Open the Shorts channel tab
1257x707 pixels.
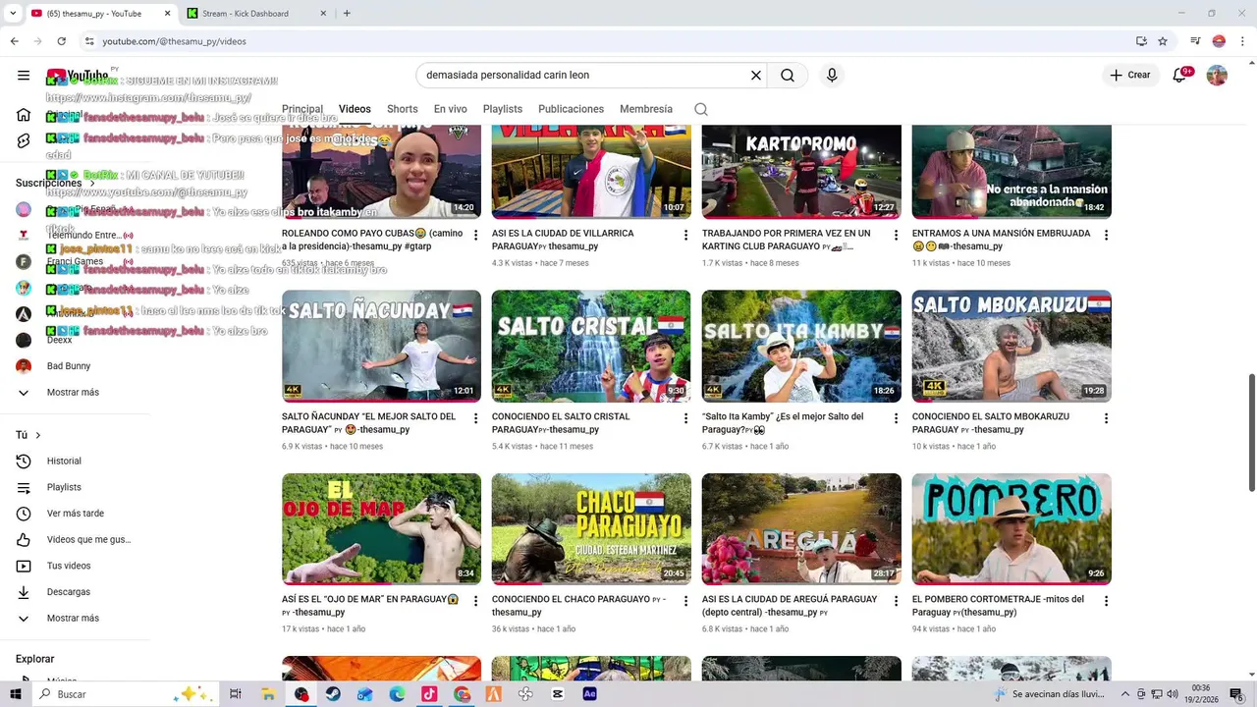click(403, 109)
